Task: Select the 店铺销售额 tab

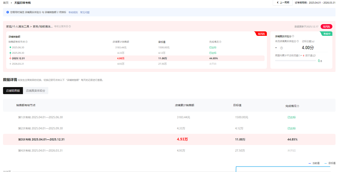Action: coord(13,91)
